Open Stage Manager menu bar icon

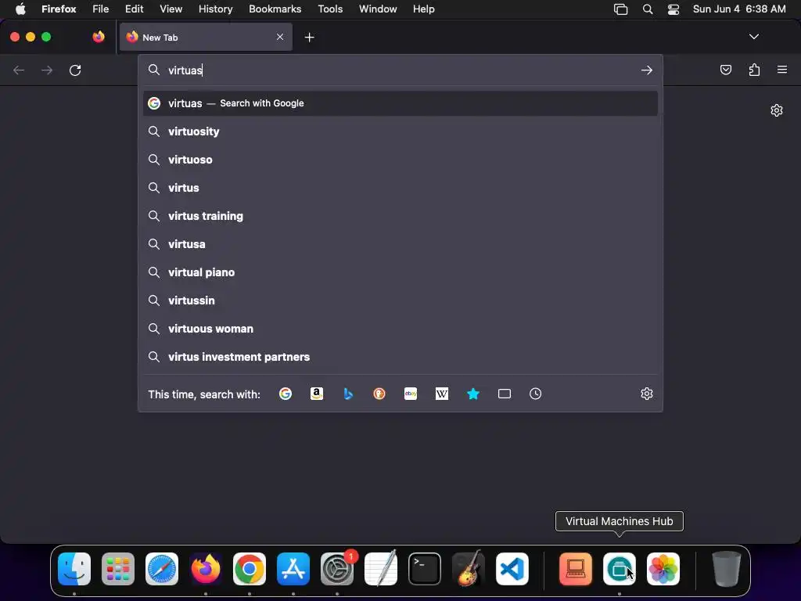click(620, 9)
